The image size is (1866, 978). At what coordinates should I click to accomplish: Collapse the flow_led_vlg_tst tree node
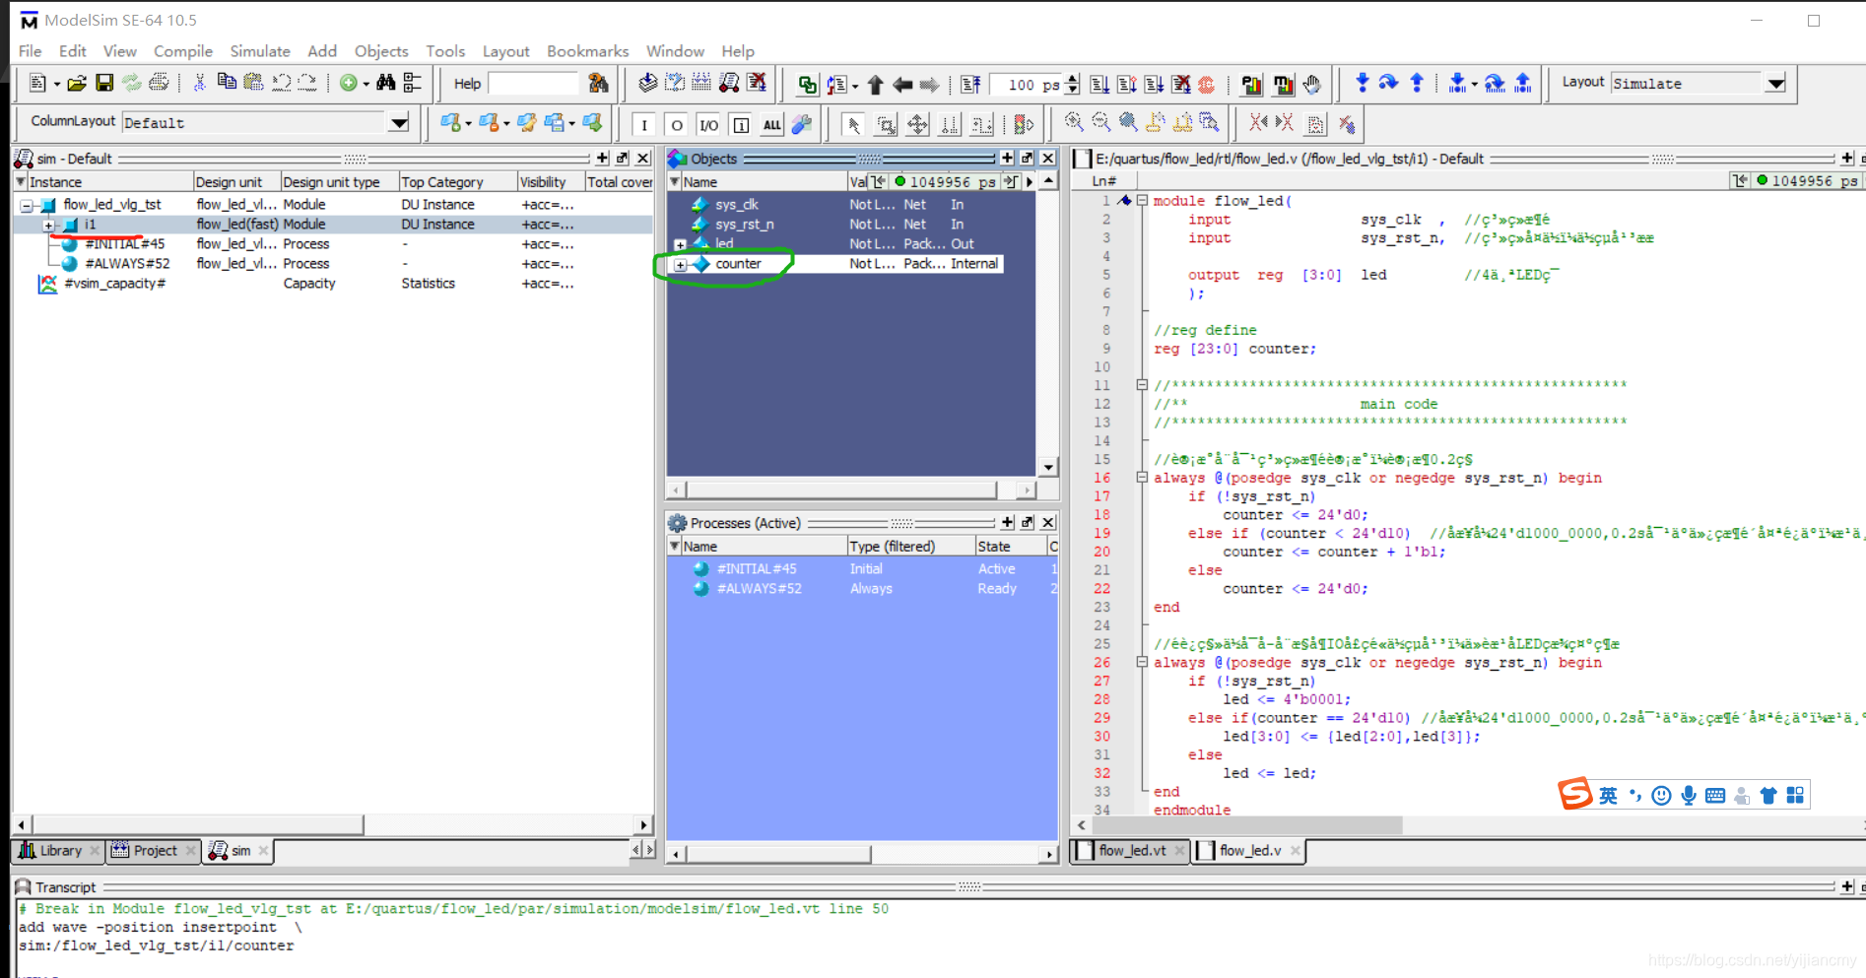click(27, 206)
